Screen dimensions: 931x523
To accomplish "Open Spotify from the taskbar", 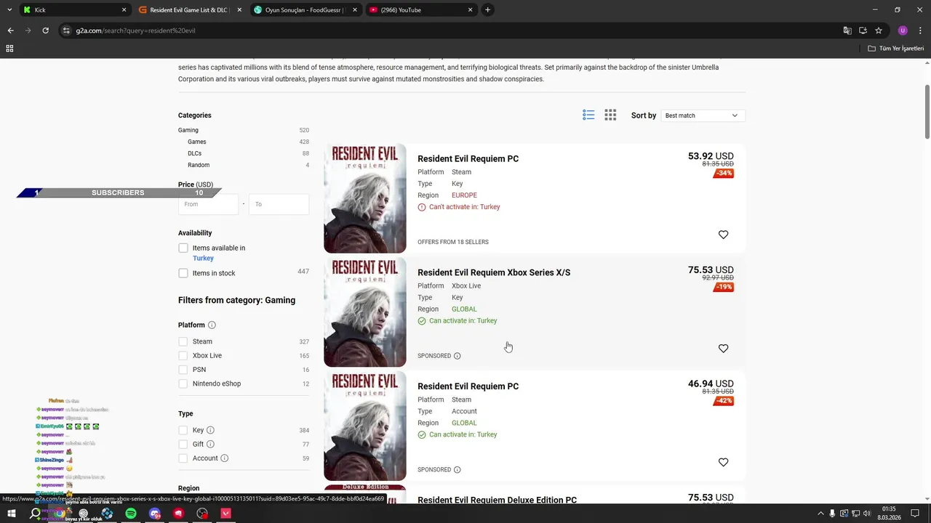I will (x=131, y=514).
